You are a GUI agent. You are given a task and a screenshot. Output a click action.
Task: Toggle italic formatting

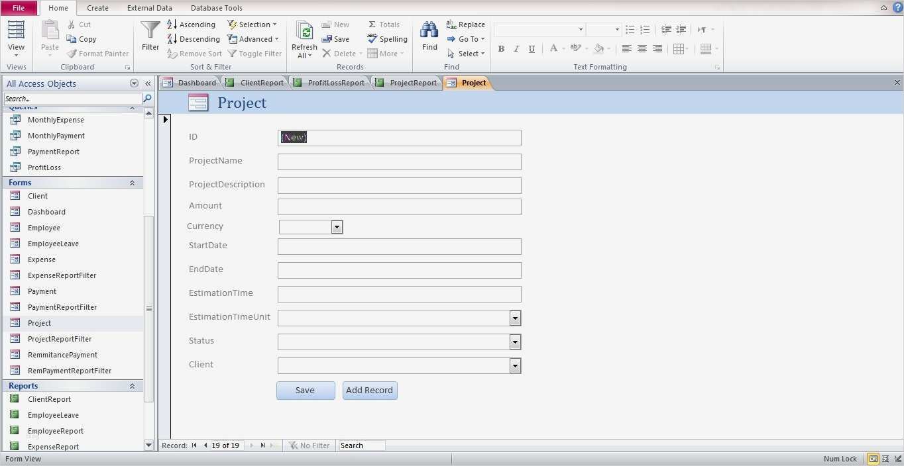point(516,48)
